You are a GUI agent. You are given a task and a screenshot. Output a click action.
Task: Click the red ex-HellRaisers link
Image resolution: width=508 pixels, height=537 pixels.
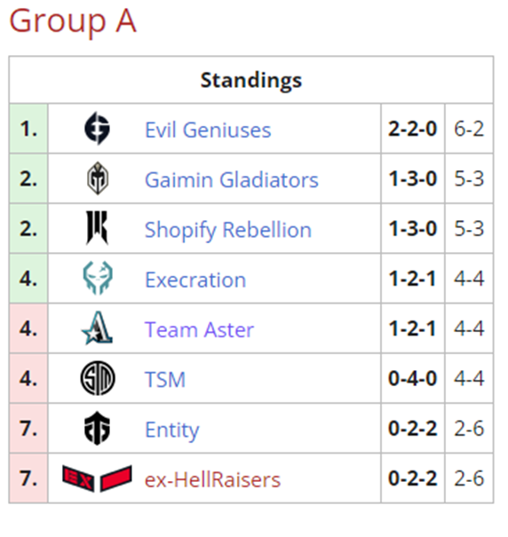point(213,479)
